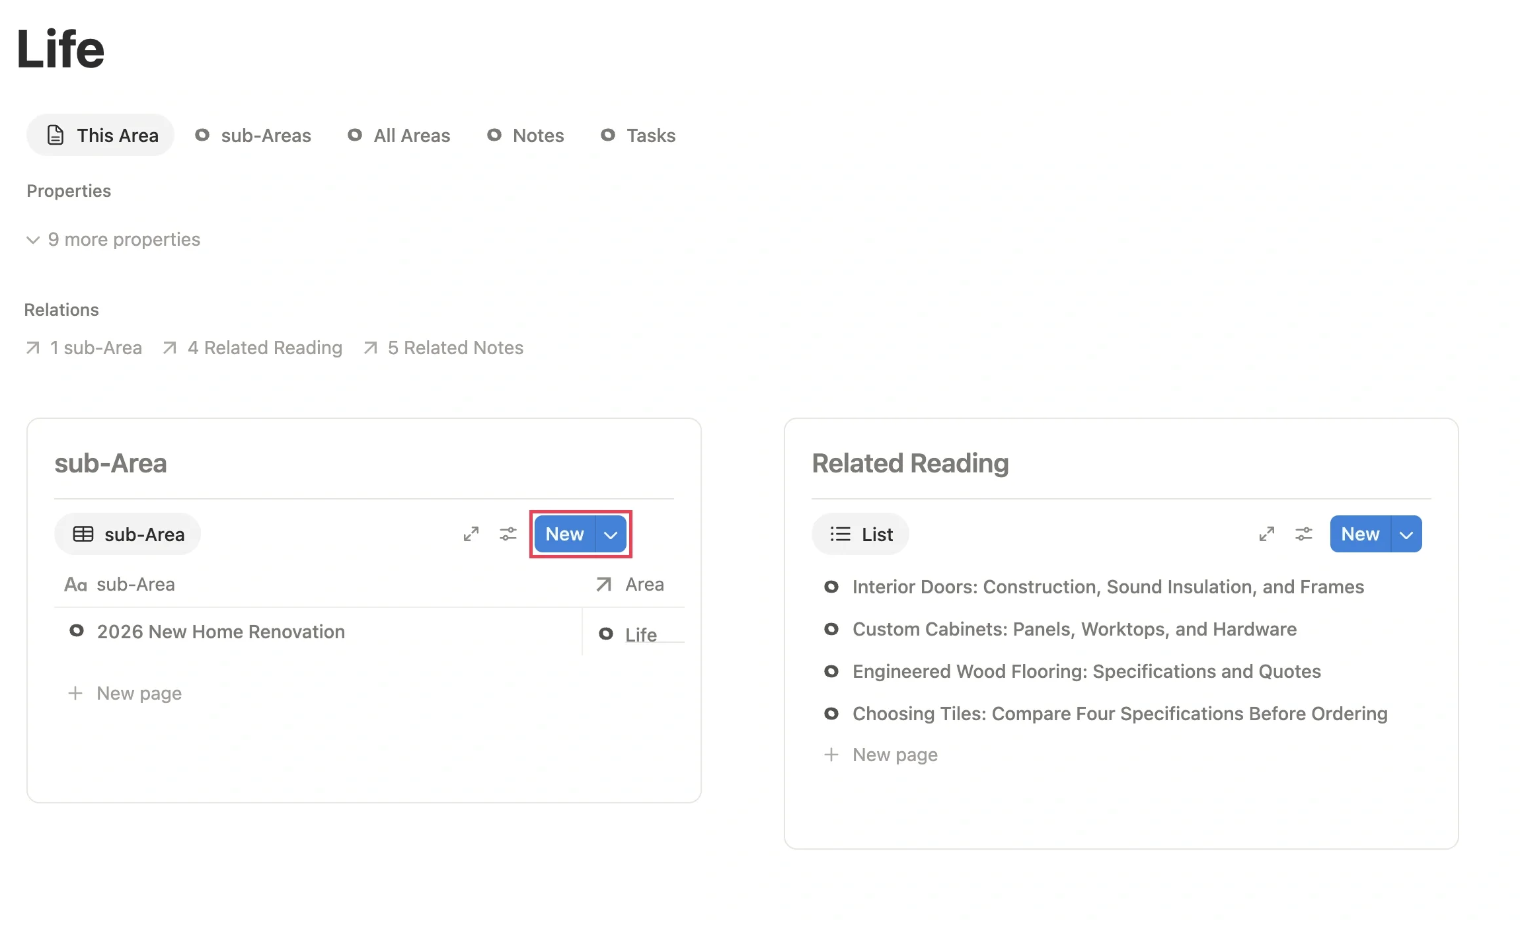Click page icon beside Custom Cabinets entry
The width and height of the screenshot is (1520, 925).
[831, 629]
